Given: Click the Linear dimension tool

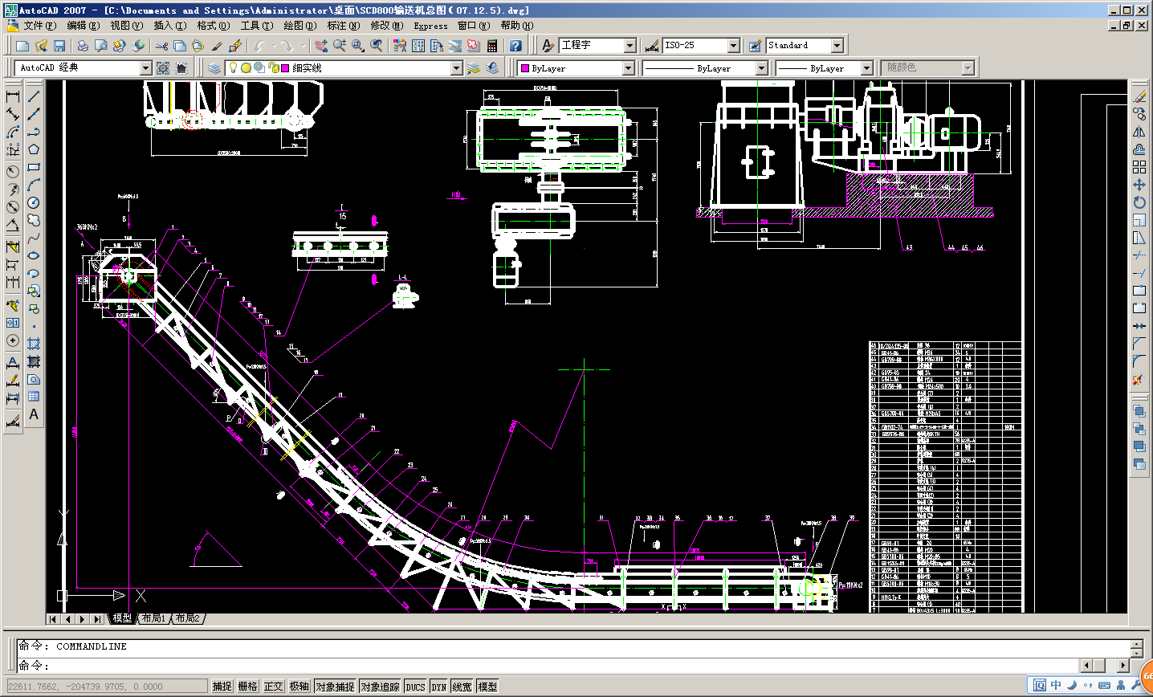Looking at the screenshot, I should click(x=13, y=96).
